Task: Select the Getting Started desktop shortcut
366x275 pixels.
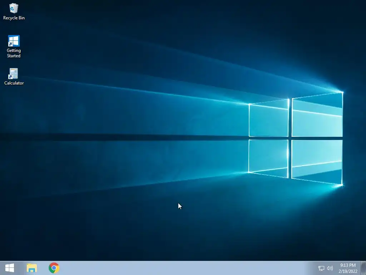Action: point(14,47)
